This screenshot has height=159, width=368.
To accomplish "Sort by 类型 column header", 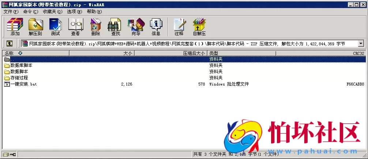I will (242, 53).
